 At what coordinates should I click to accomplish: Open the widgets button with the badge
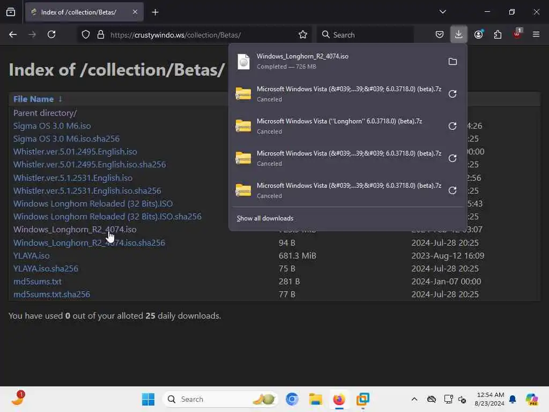pos(18,399)
